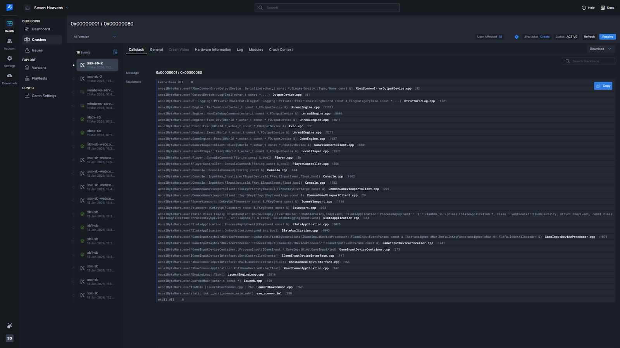Open the Seven Heavens project switcher
620x348 pixels.
(47, 8)
